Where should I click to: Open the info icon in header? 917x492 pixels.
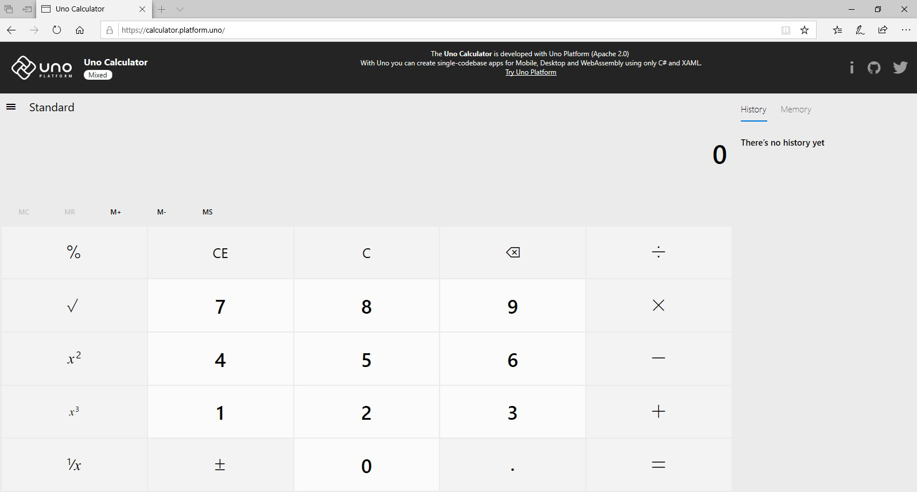pyautogui.click(x=852, y=68)
